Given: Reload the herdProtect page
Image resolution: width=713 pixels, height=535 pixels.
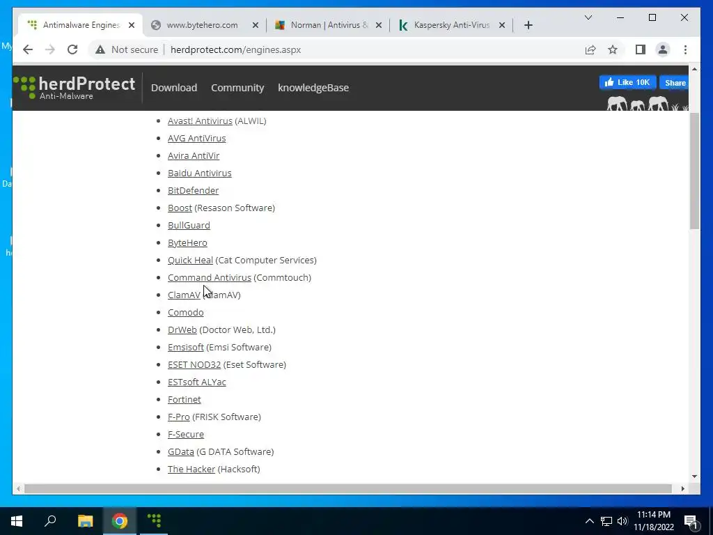Looking at the screenshot, I should (72, 49).
